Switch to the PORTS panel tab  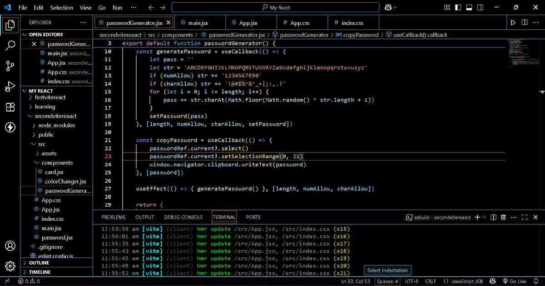click(253, 217)
